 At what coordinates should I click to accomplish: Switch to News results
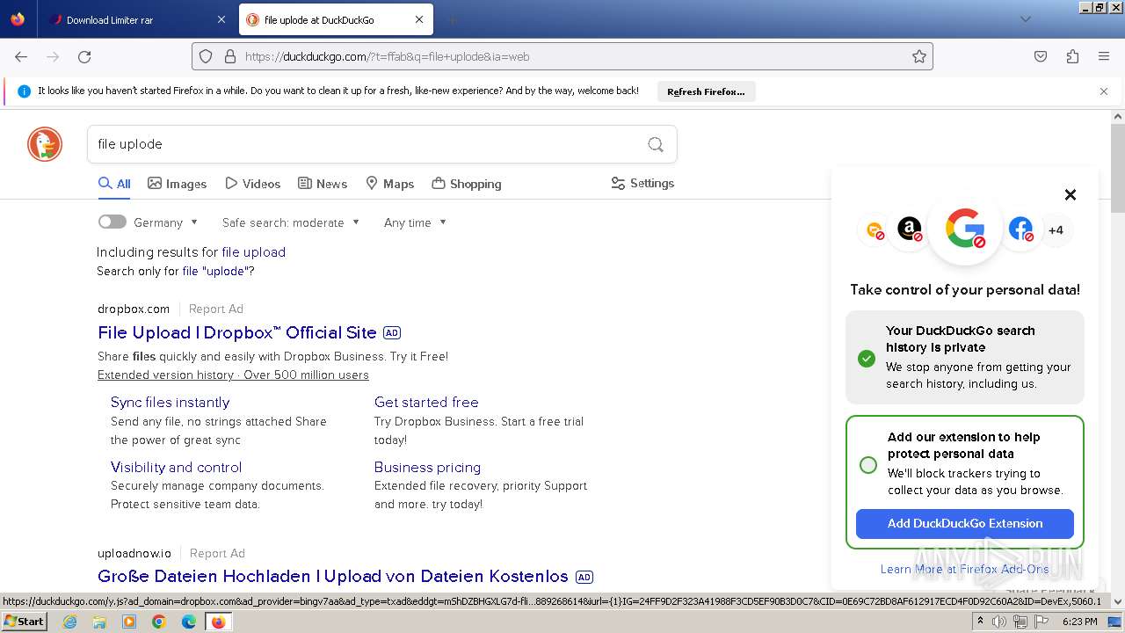coord(323,184)
